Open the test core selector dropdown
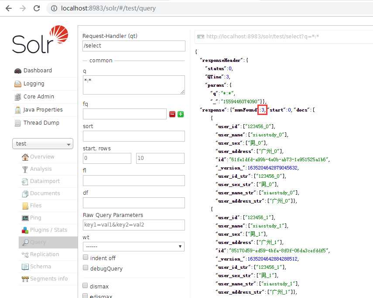 [x=43, y=144]
